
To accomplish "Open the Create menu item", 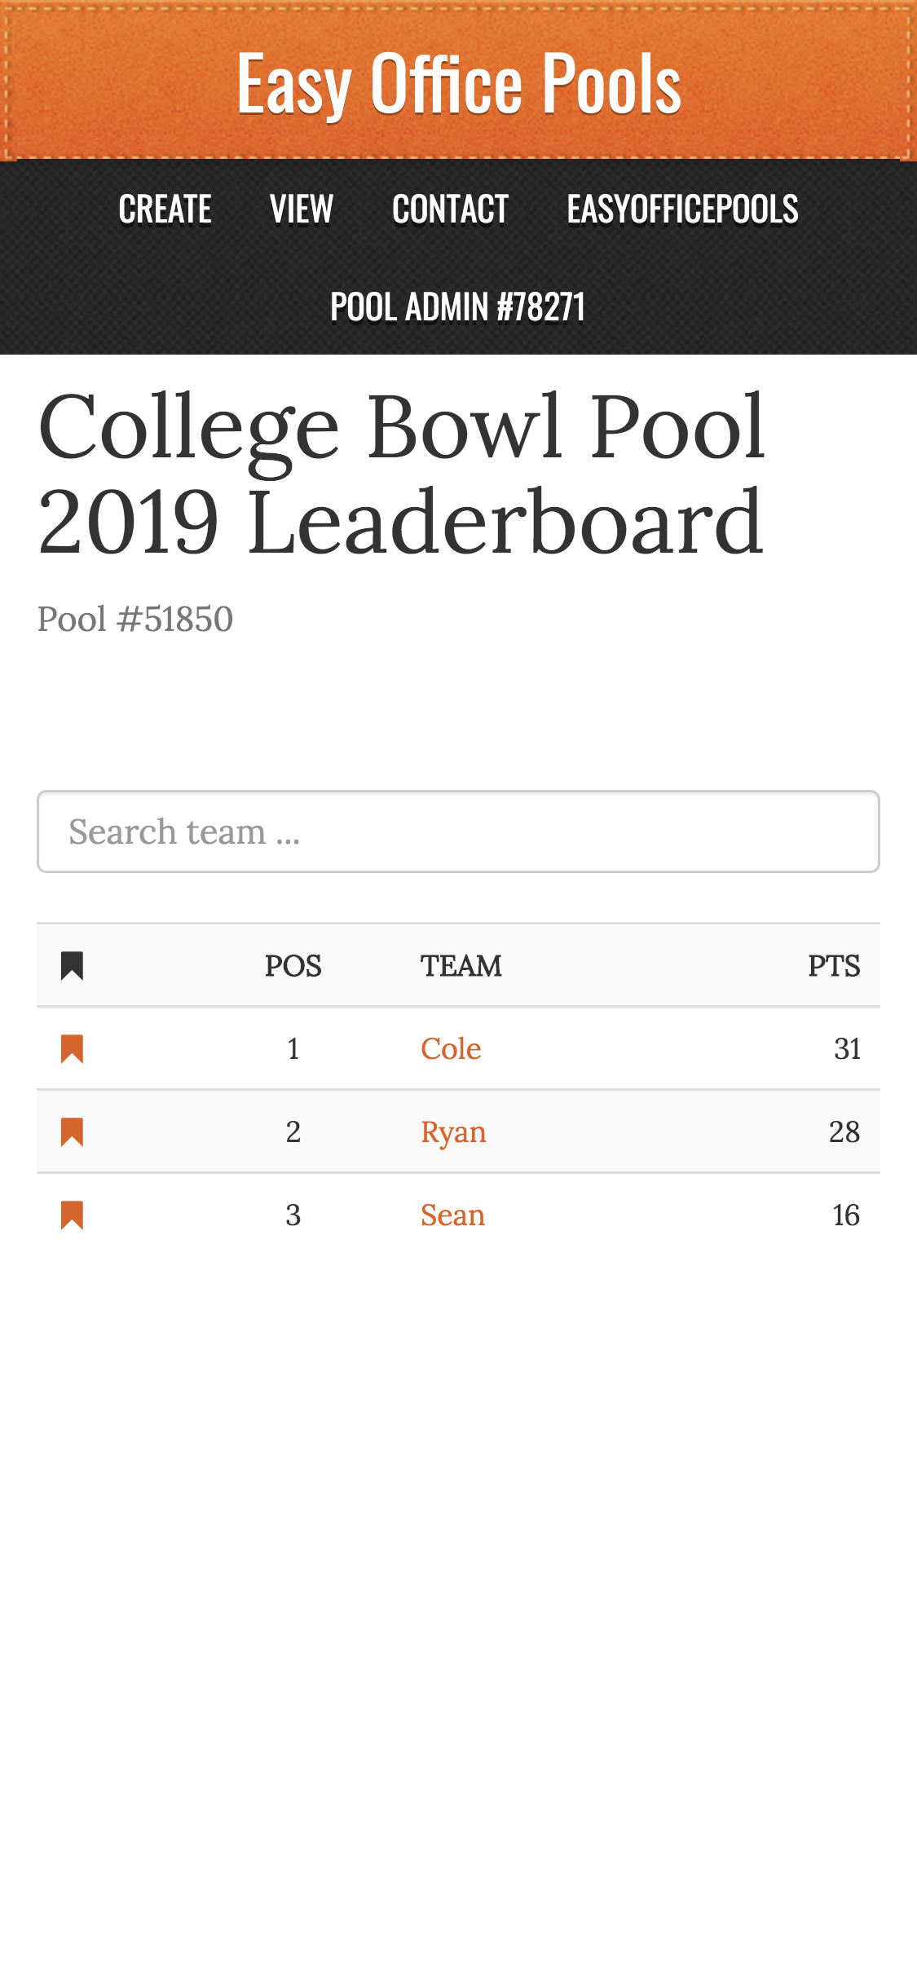I will click(165, 210).
